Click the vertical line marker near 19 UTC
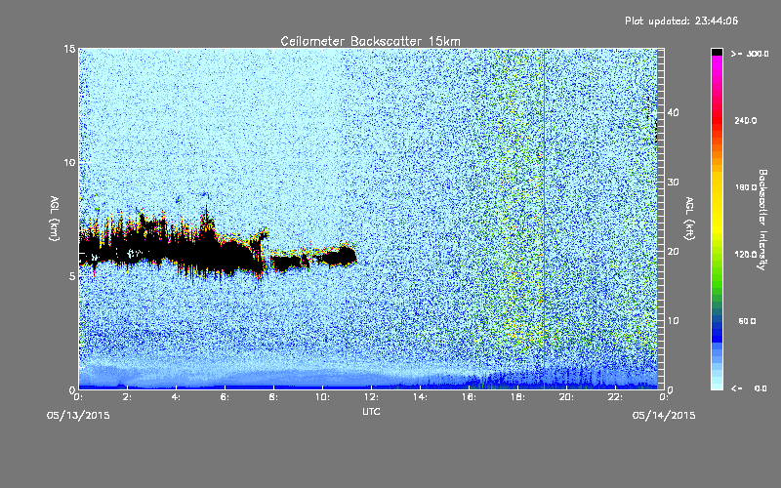This screenshot has height=488, width=781. pos(544,219)
